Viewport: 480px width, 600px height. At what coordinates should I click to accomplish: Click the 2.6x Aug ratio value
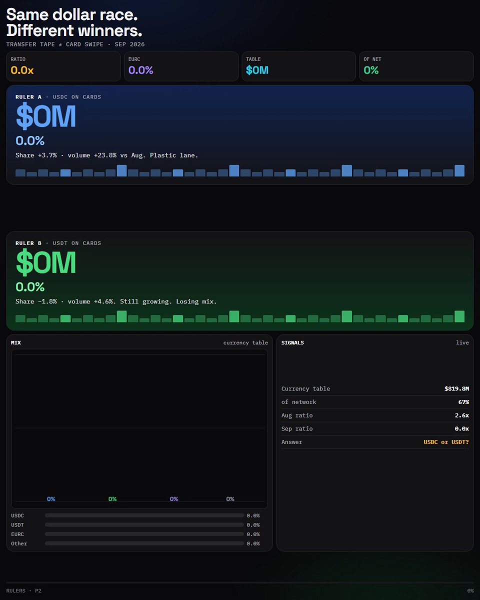pyautogui.click(x=461, y=415)
